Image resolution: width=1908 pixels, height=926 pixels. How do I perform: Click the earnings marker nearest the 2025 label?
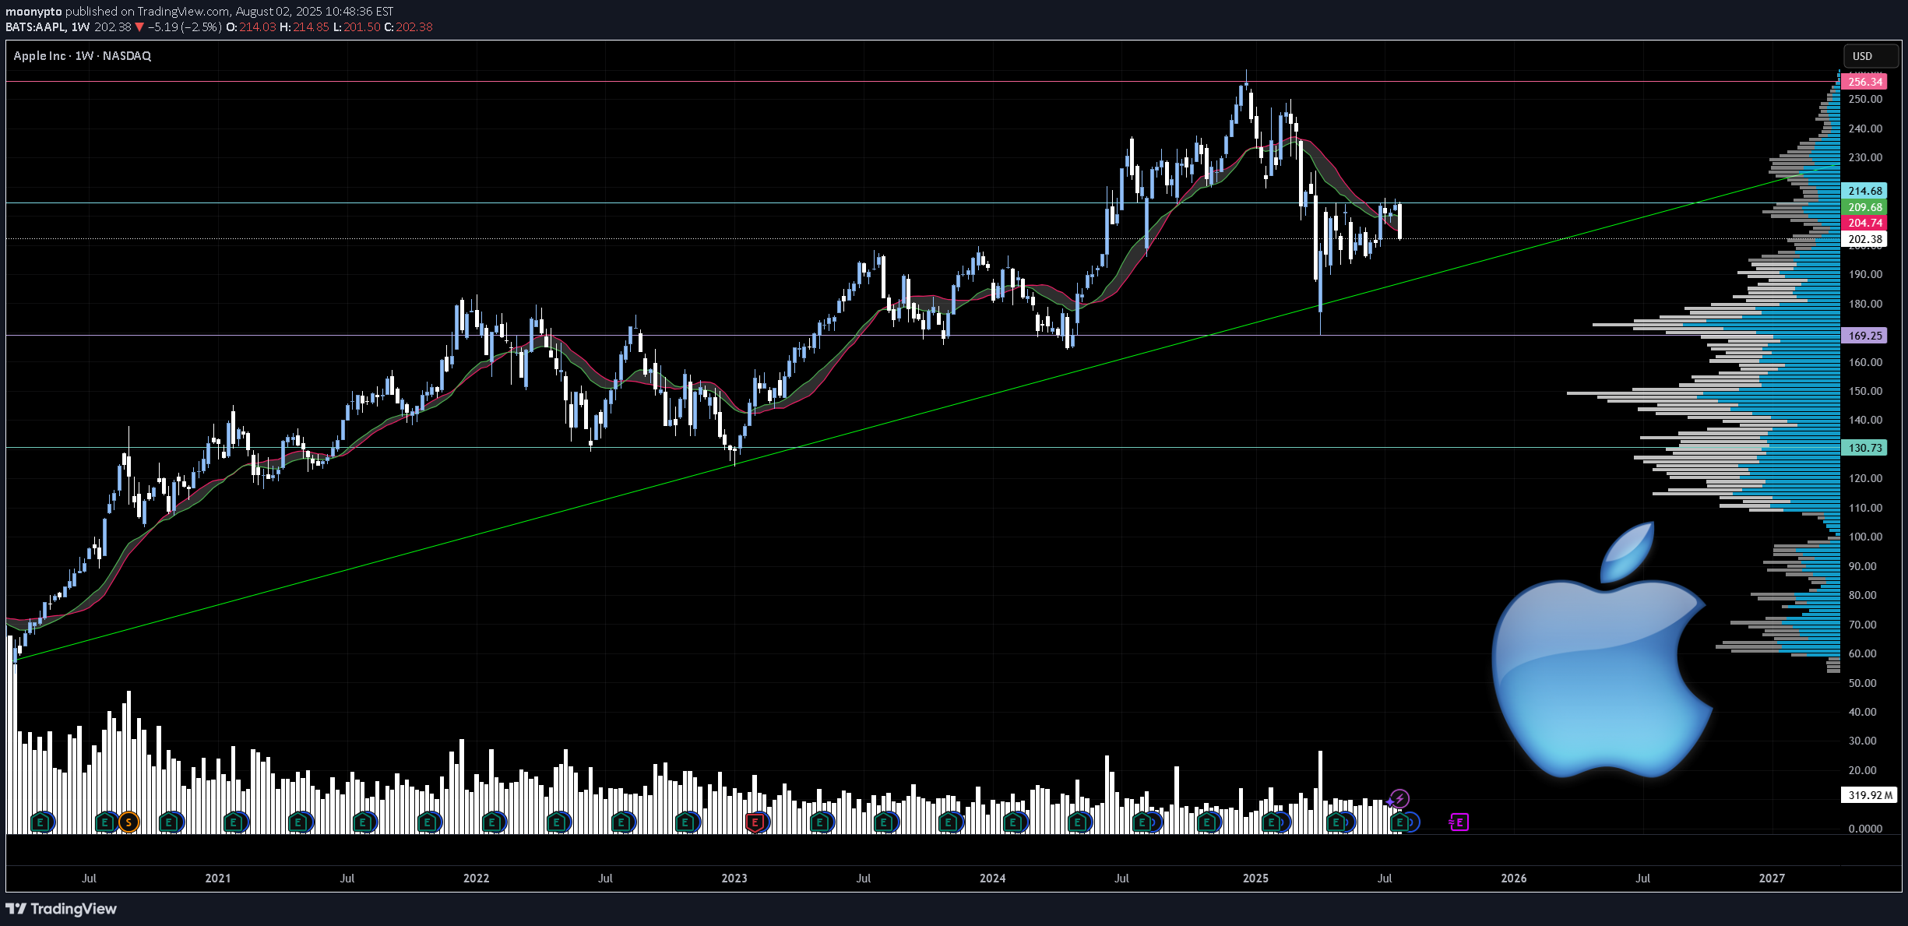tap(1272, 822)
